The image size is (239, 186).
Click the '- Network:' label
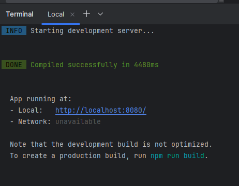pos(31,121)
